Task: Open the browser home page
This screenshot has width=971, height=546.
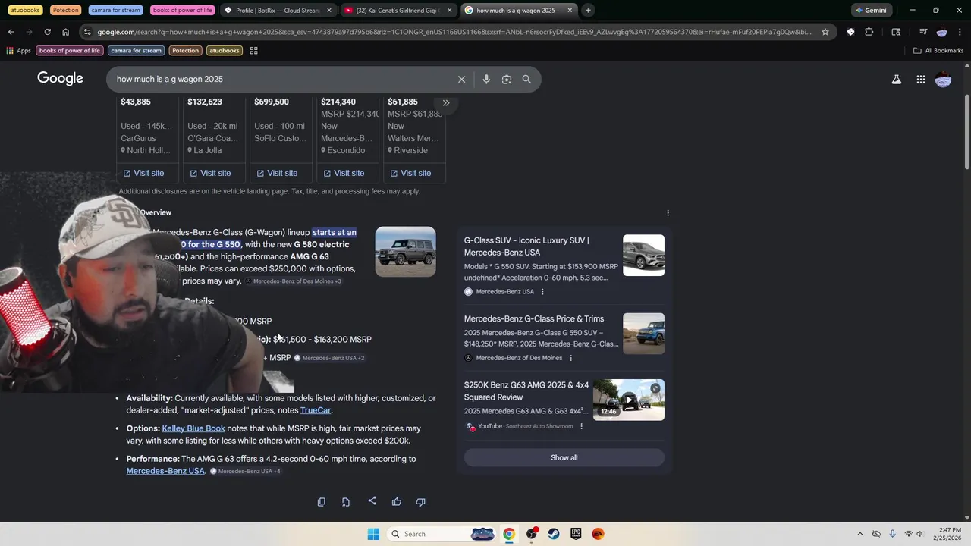Action: tap(66, 32)
